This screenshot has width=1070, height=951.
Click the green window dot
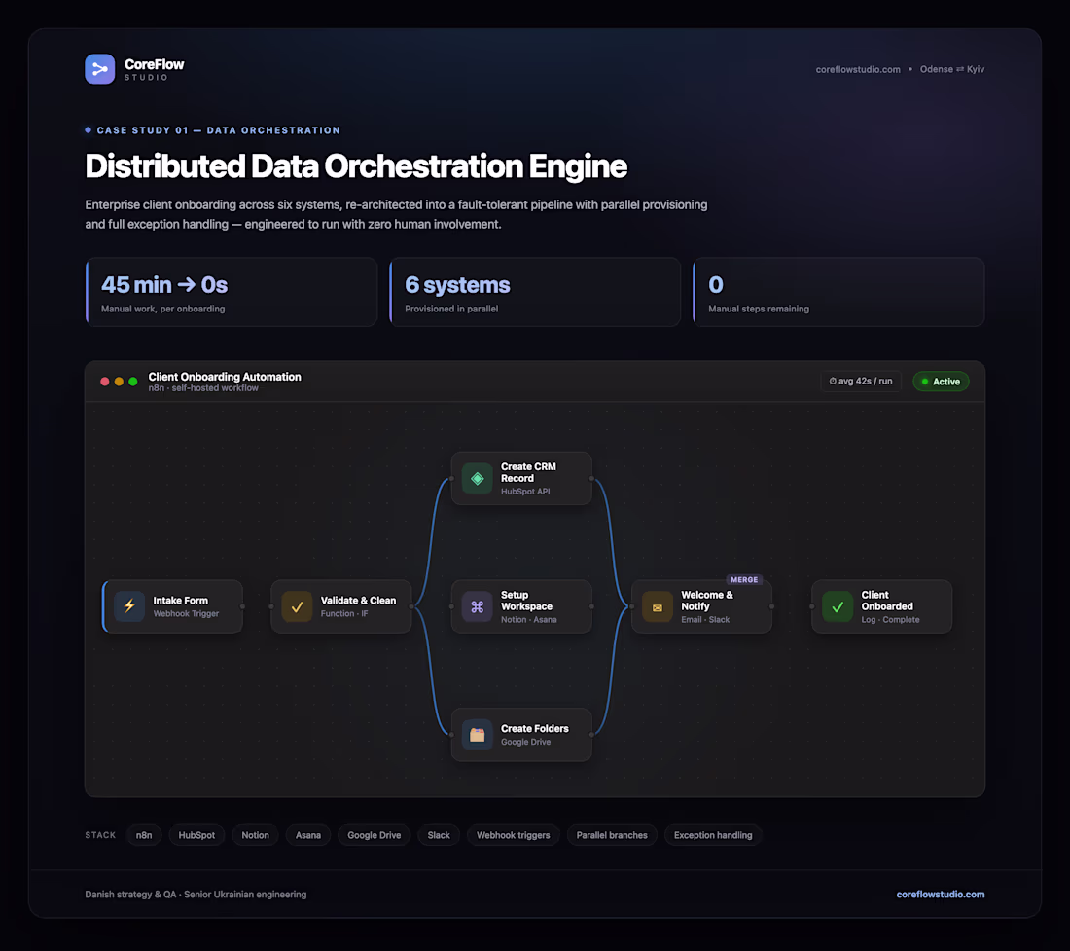point(133,382)
